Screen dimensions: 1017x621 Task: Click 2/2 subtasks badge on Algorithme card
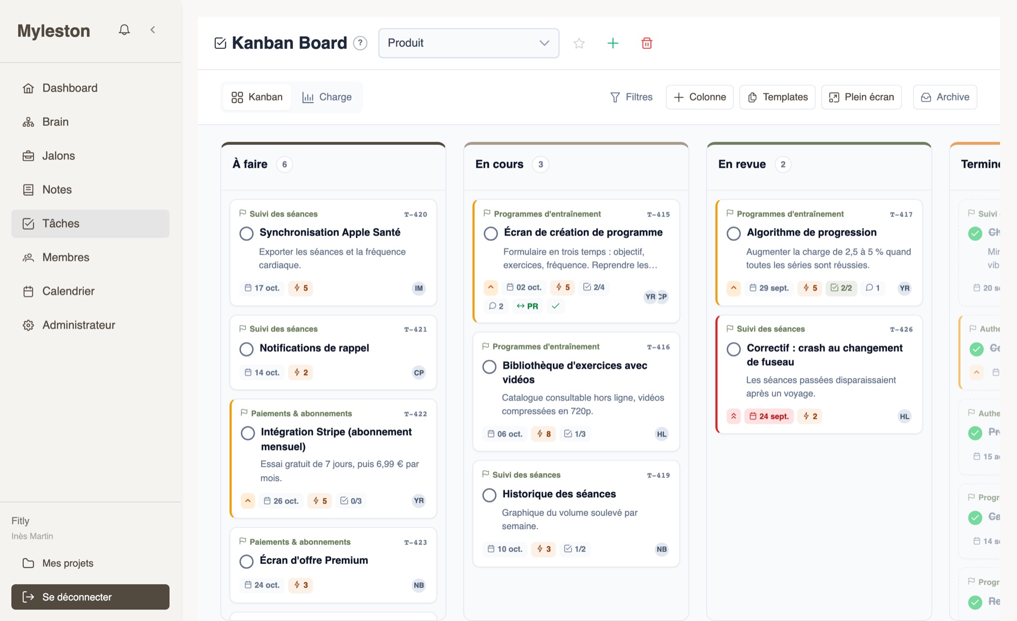(841, 288)
